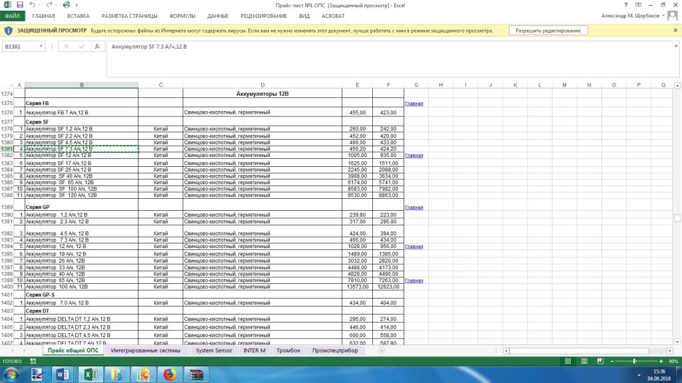Select cell Аккумулятор FB 7 А/ч,12 В
Viewport: 682px width, 383px height.
tap(81, 112)
